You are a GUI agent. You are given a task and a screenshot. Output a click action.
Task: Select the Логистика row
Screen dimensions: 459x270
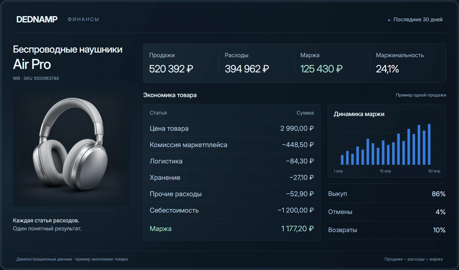232,161
